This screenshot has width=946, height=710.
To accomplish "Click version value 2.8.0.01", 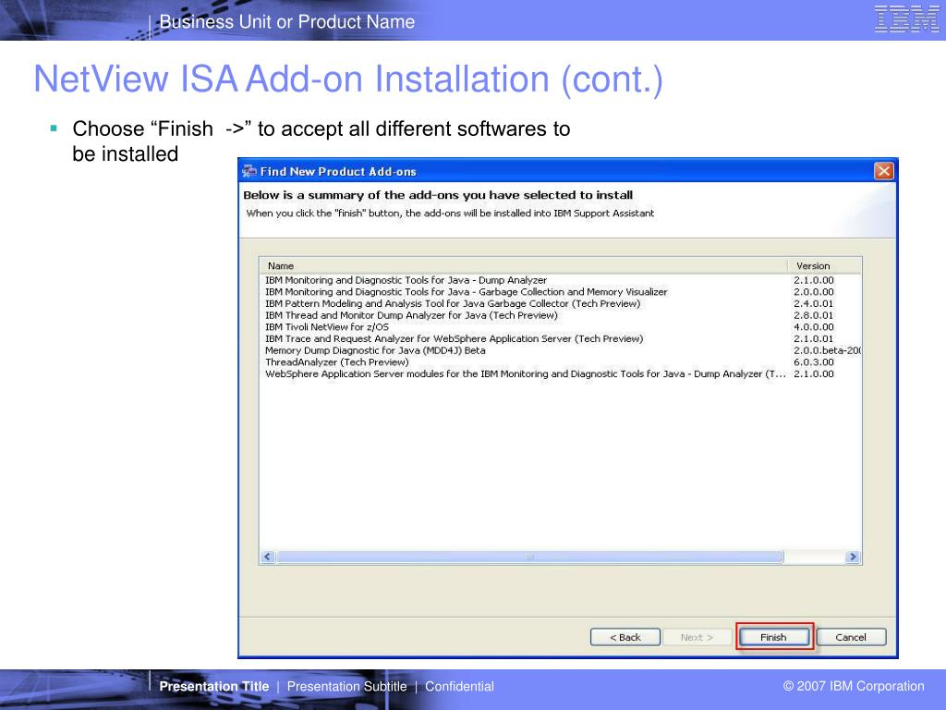I will pos(813,315).
